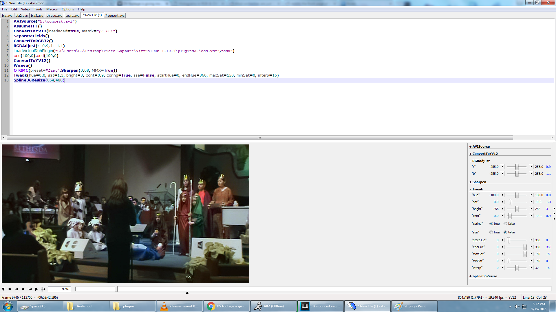The width and height of the screenshot is (556, 312).
Task: Step back one frame with rewind icon
Action: click(17, 289)
